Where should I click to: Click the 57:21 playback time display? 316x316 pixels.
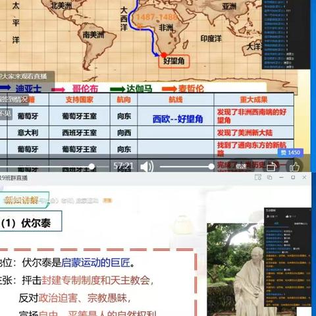(123, 166)
